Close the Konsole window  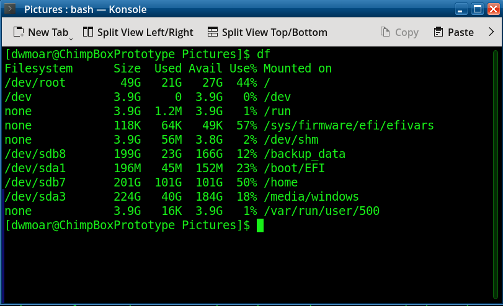point(492,9)
